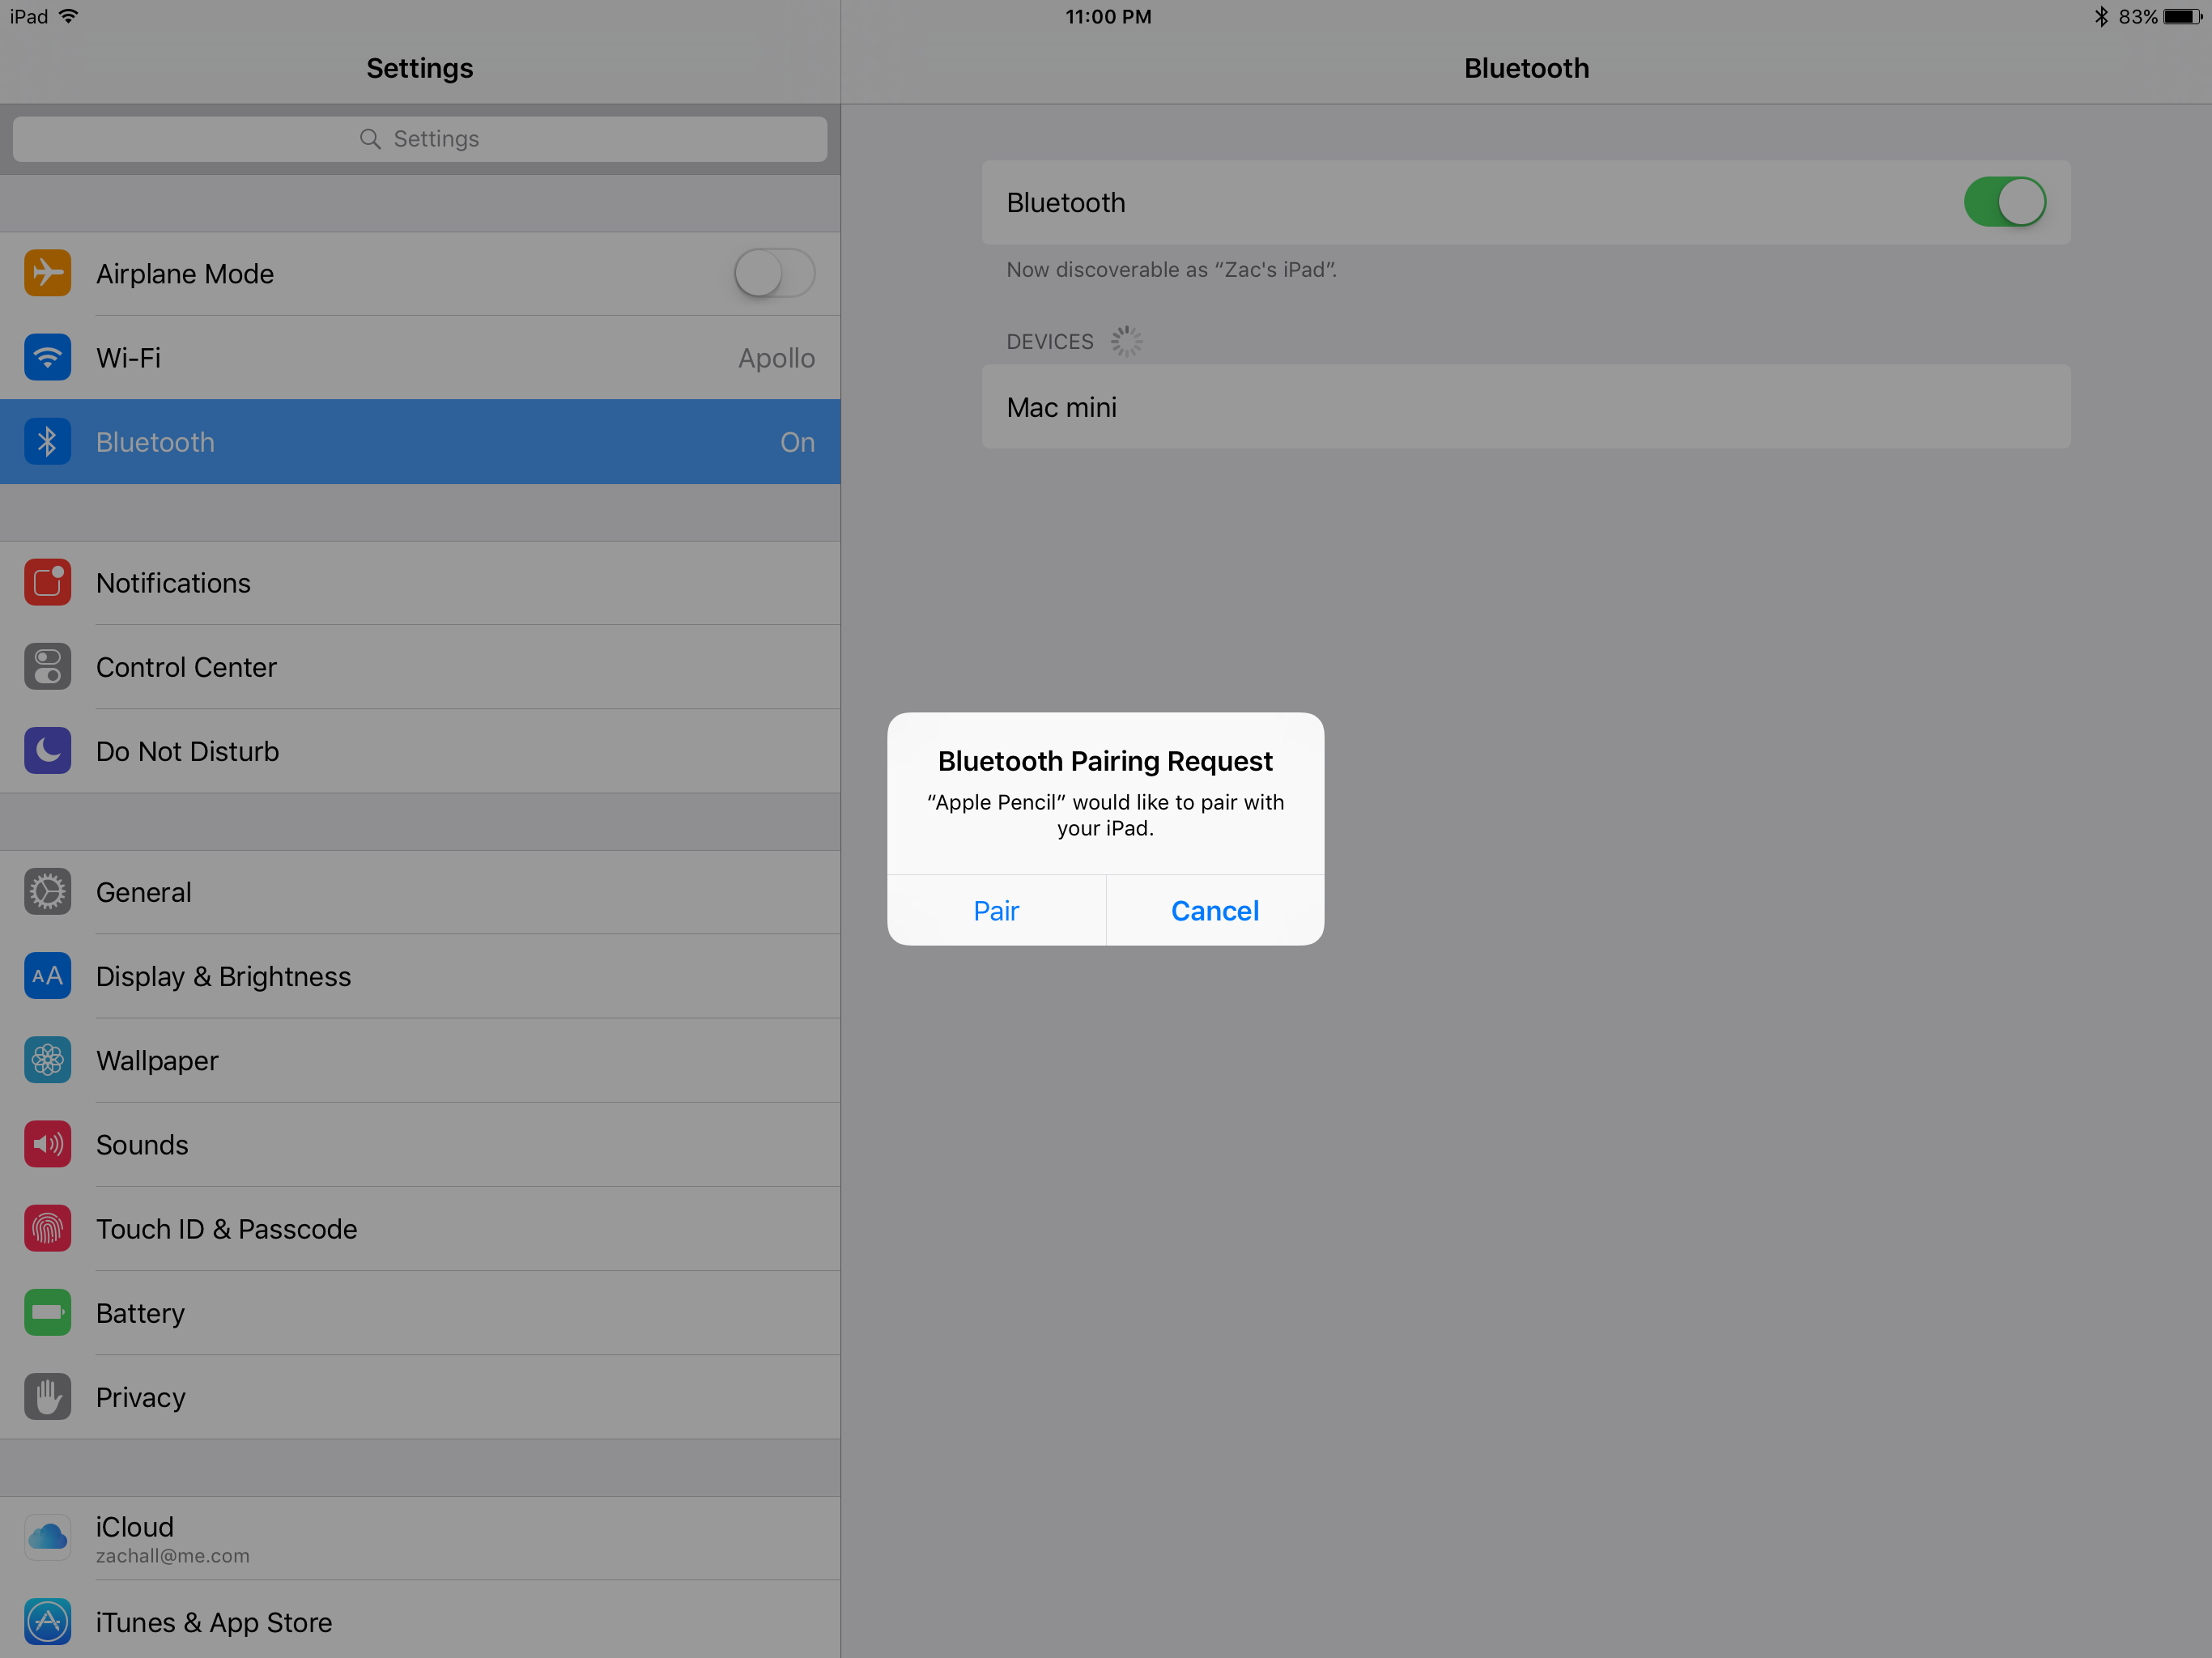Tap the Privacy hand icon

[x=47, y=1397]
